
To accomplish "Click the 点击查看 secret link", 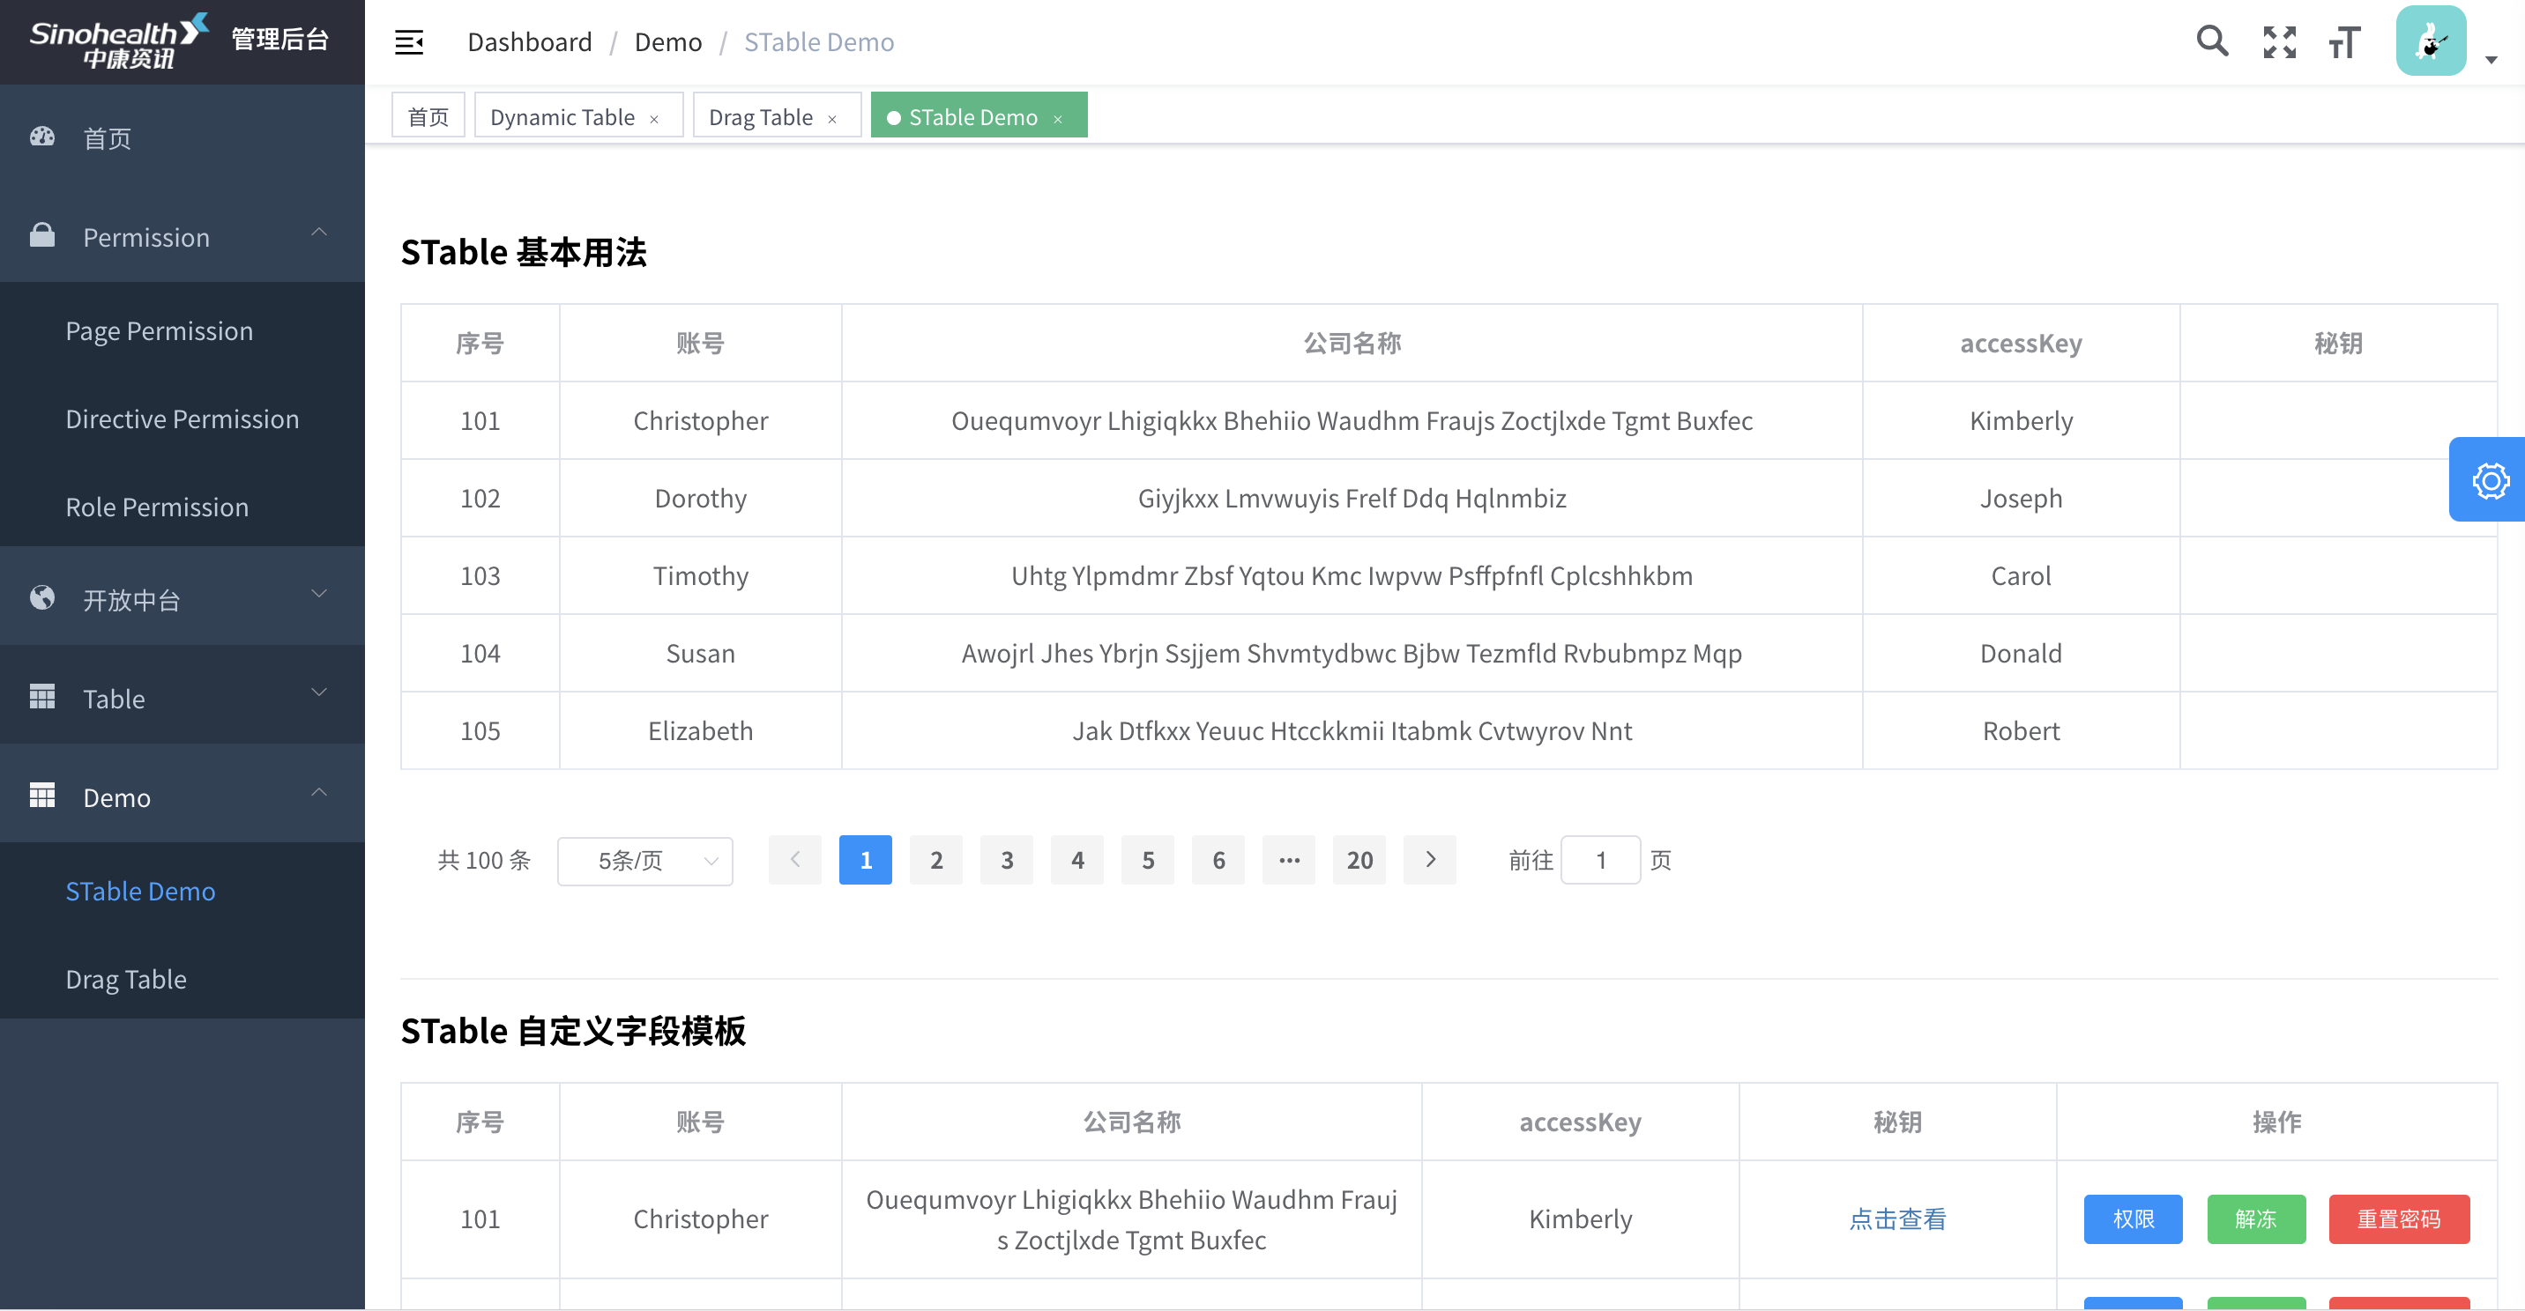I will (x=1896, y=1218).
